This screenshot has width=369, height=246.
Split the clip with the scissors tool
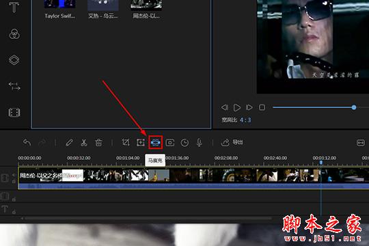tap(84, 142)
